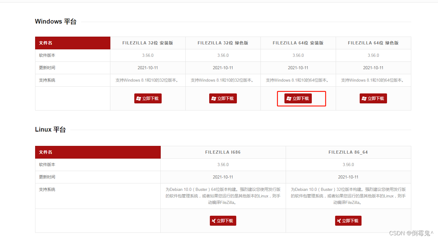Click date 2021-10-11 under FILEZILLA 86_64

click(x=348, y=177)
